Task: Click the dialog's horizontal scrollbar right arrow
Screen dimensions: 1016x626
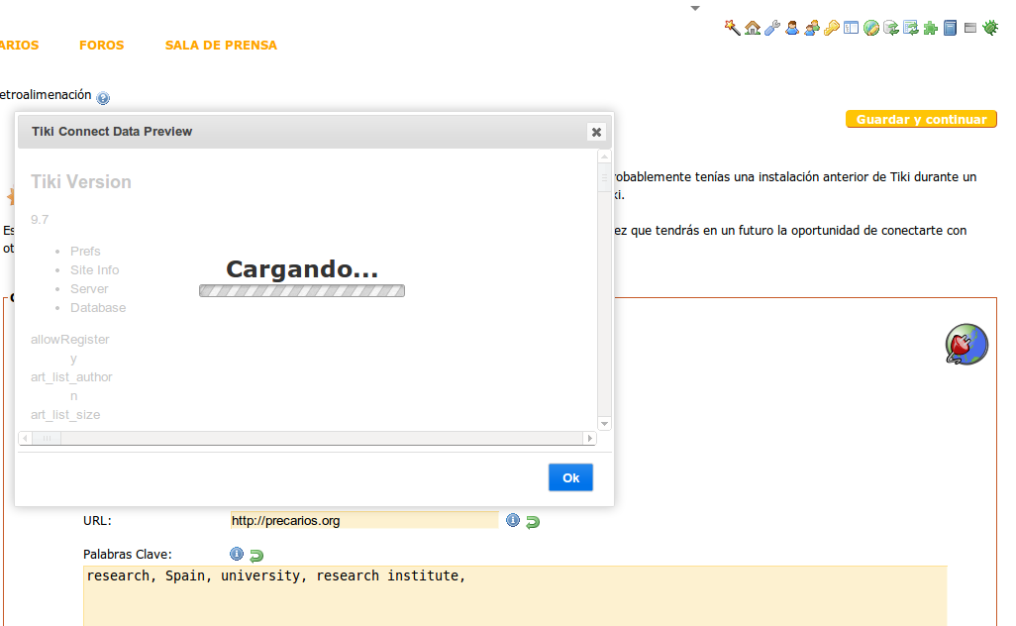Action: tap(589, 438)
